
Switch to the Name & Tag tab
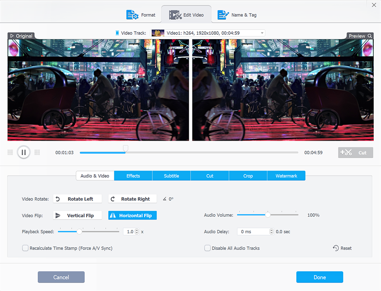click(x=237, y=15)
